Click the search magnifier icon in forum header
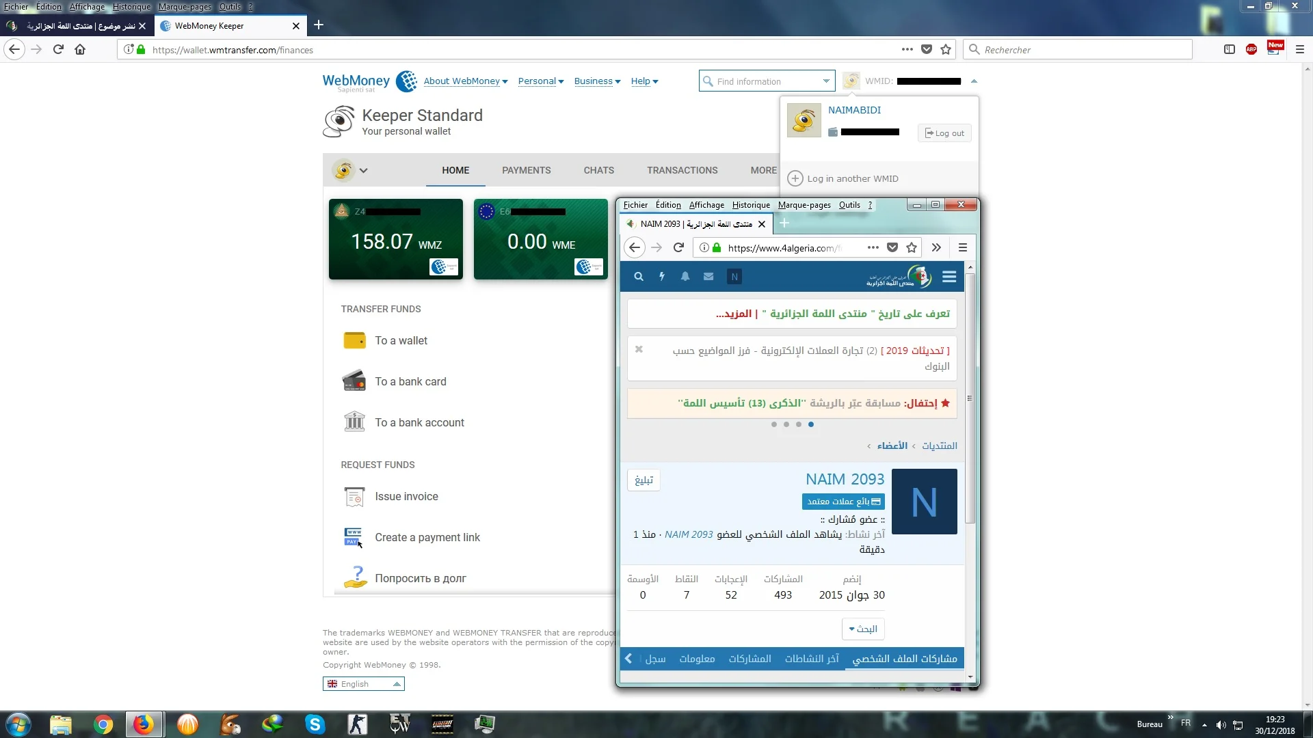 coord(638,277)
